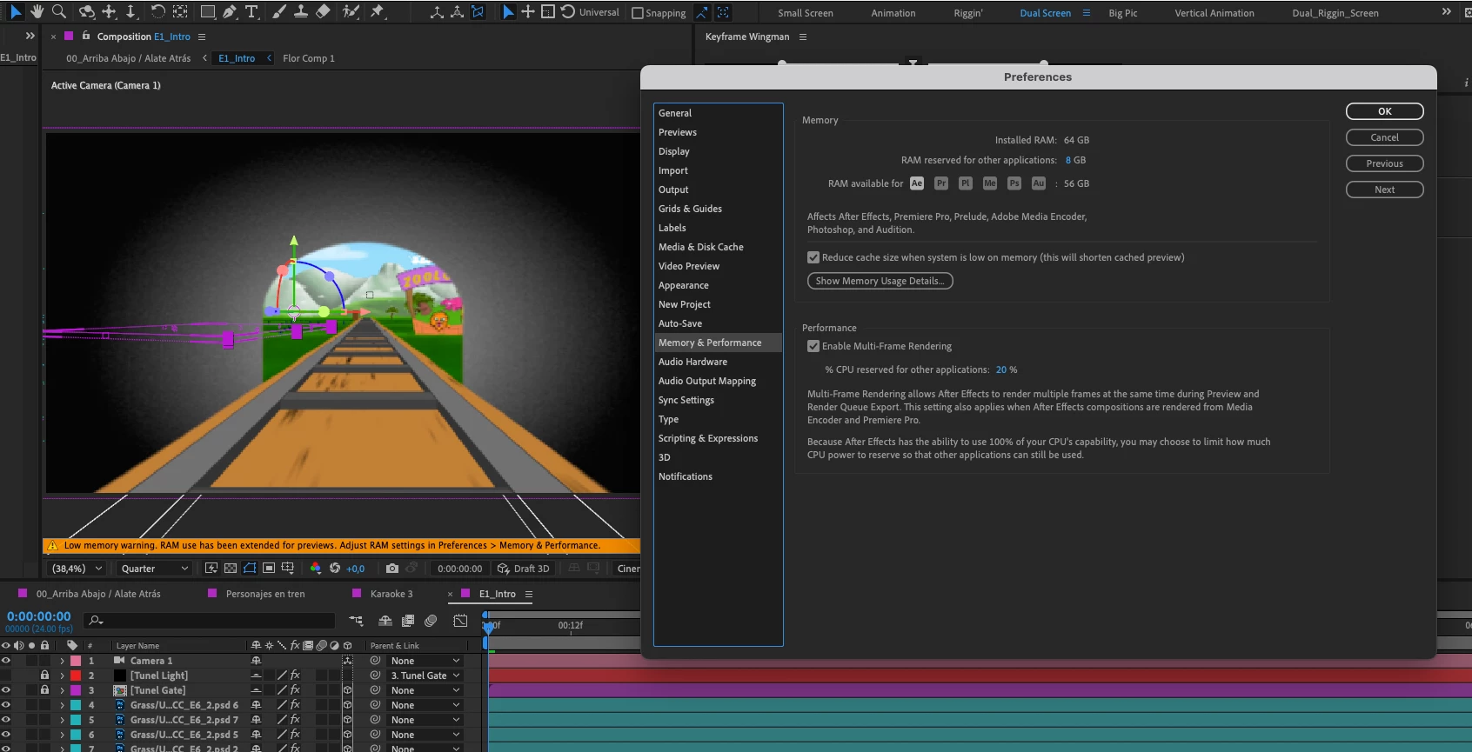Screen dimensions: 1472x752
Task: Select the Brush tool
Action: pyautogui.click(x=279, y=11)
